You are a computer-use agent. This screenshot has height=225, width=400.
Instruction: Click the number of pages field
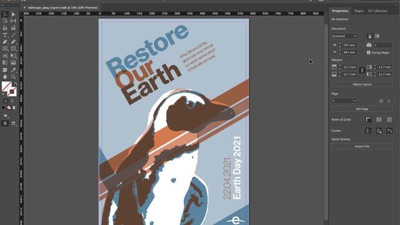click(382, 45)
